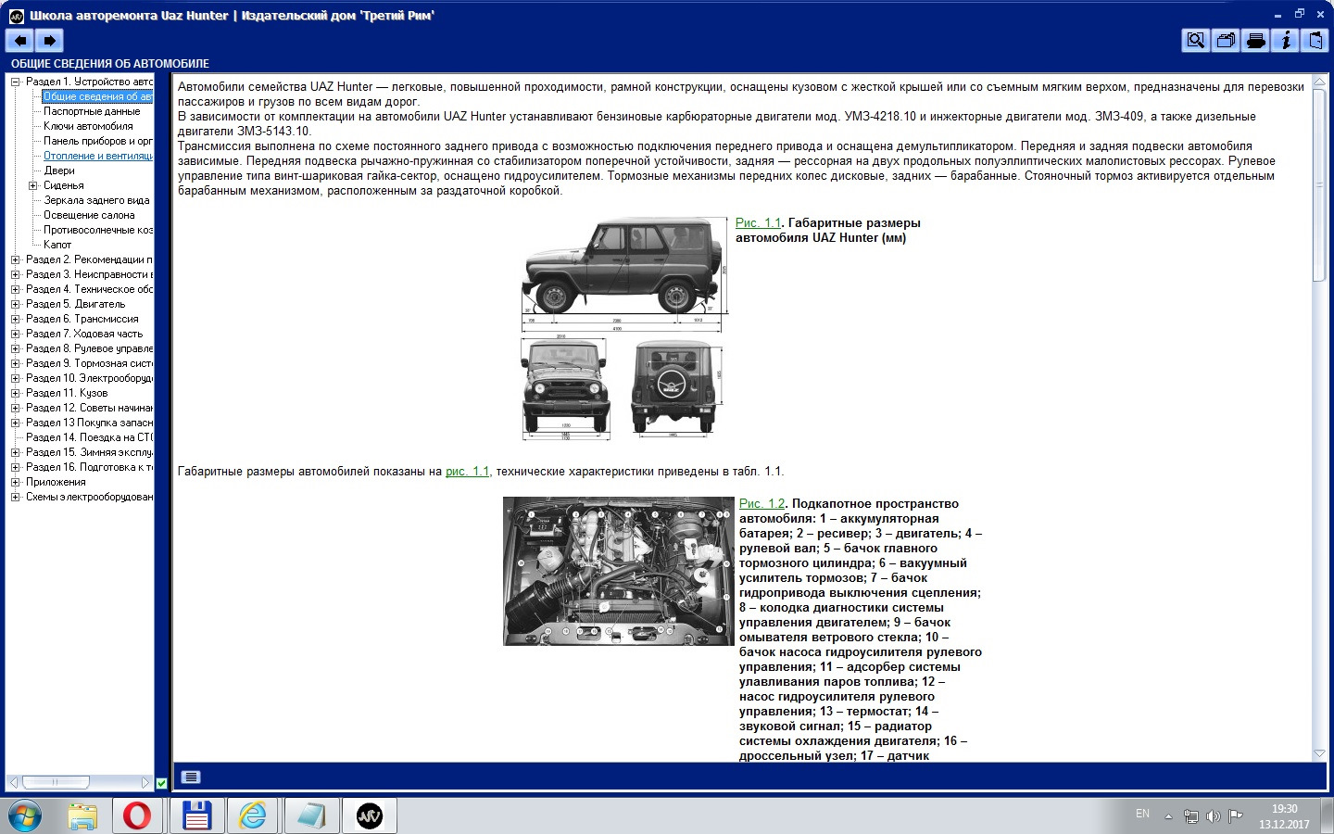The width and height of the screenshot is (1334, 834).
Task: Select 'Капот' tree item
Action: tap(57, 245)
